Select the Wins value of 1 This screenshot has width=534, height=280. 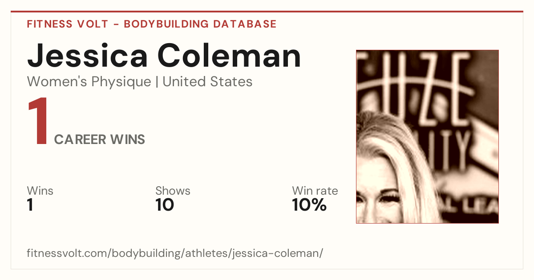pos(30,205)
